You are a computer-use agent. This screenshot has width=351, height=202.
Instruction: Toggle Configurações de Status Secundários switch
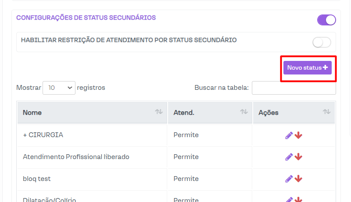tap(326, 20)
